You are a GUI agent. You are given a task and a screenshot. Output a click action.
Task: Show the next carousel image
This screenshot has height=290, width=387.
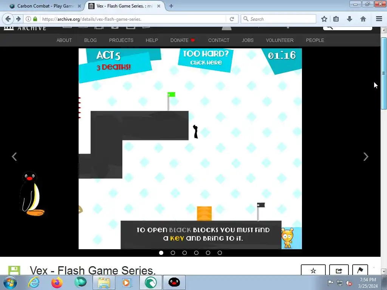tap(366, 157)
